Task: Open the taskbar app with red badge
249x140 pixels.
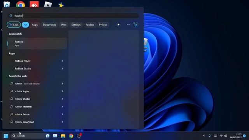Action: 79,136
